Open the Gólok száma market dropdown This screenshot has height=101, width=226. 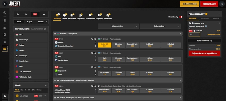(160, 26)
